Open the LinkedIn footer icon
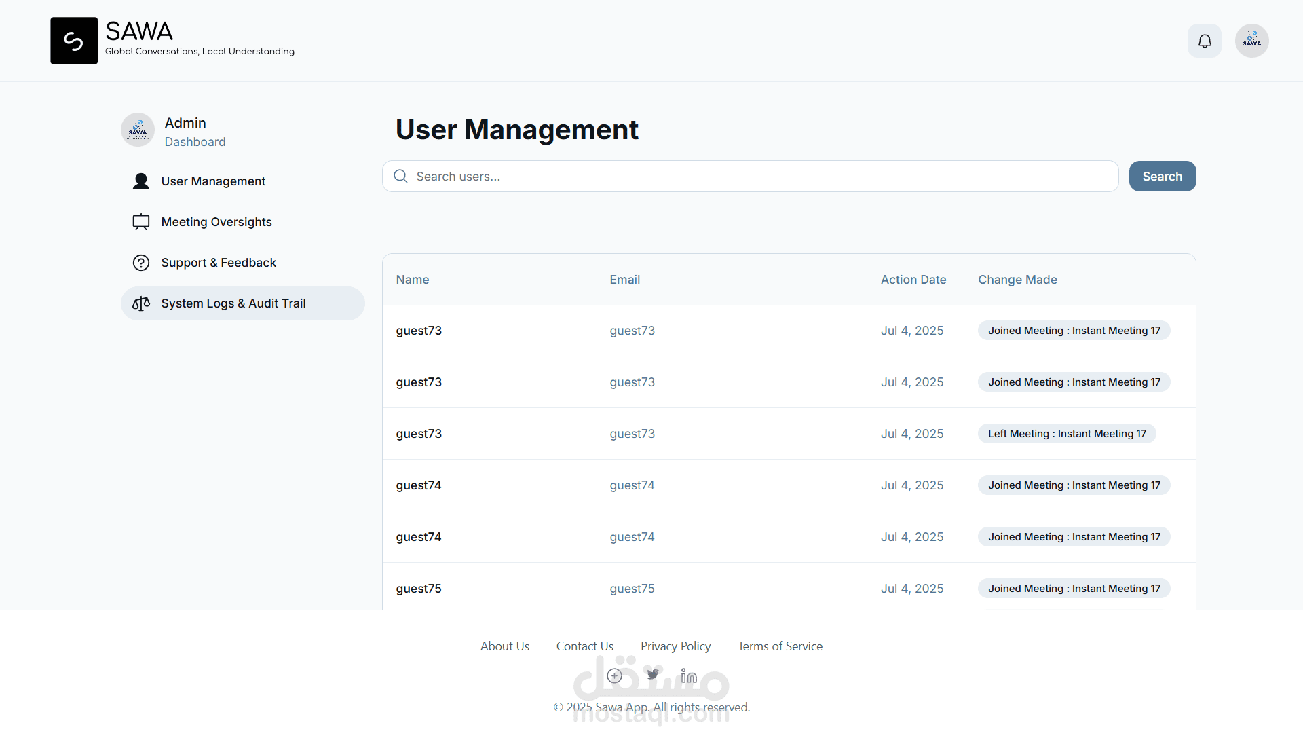 (689, 675)
